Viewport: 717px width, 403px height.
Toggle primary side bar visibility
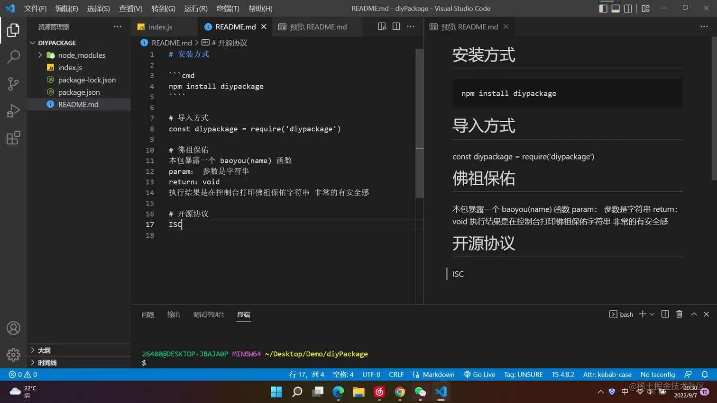point(603,9)
